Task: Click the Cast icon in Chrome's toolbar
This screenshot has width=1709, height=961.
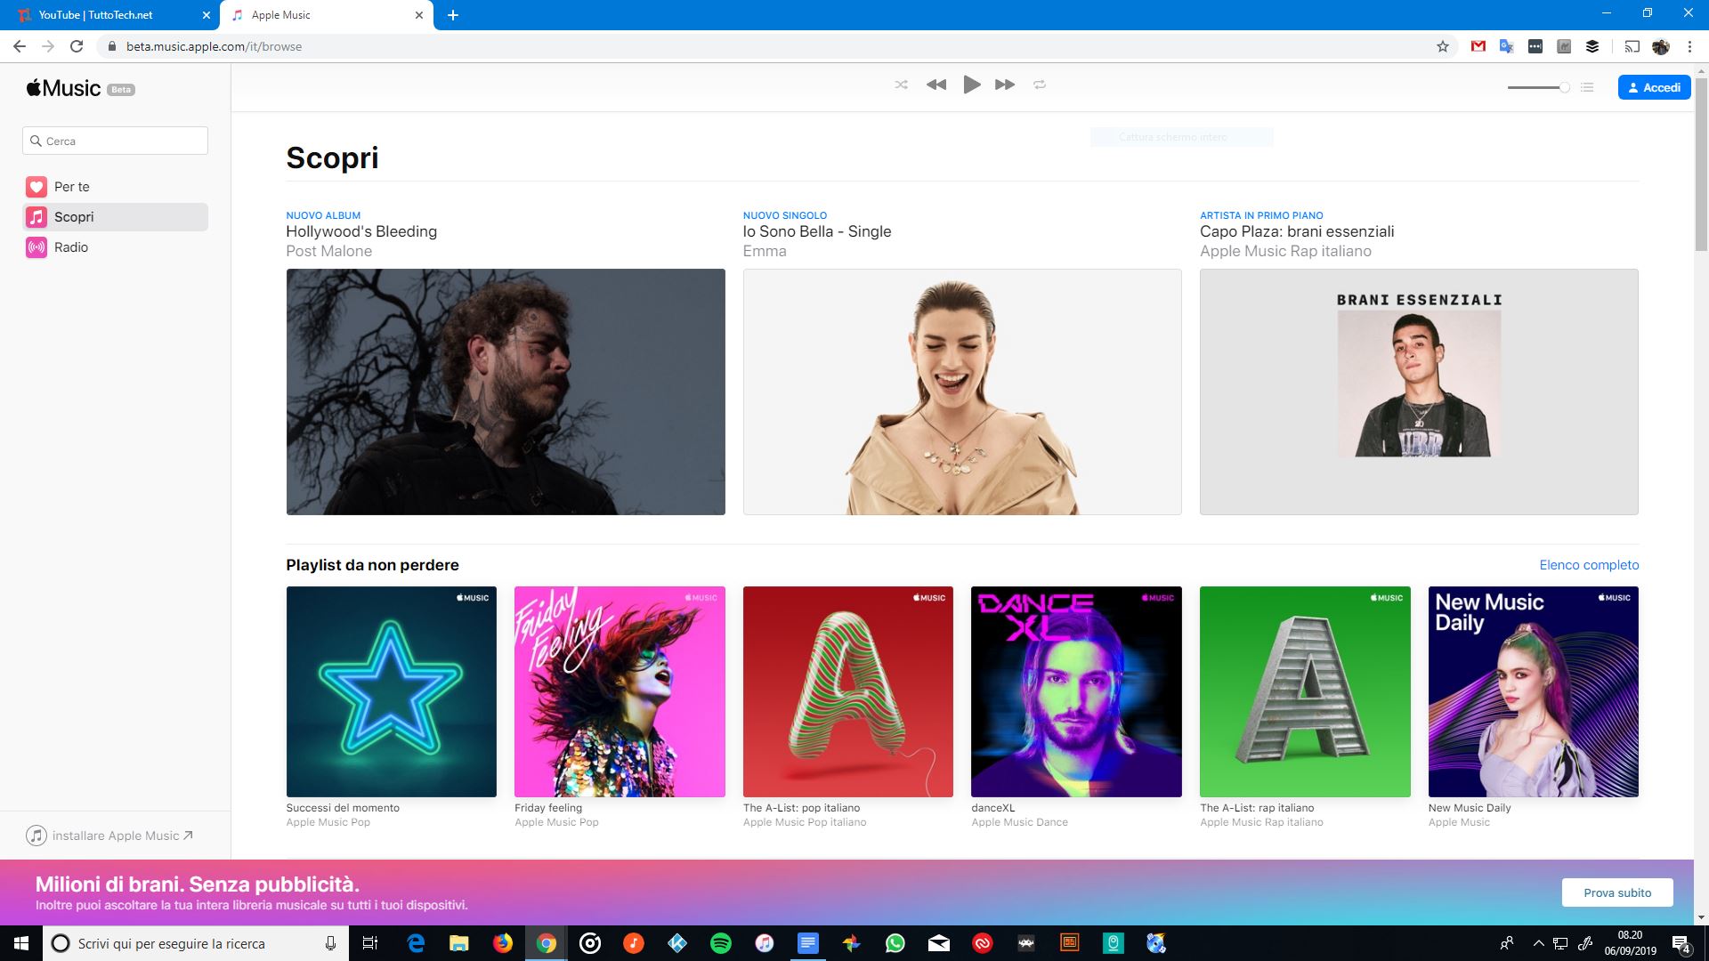Action: (x=1632, y=46)
